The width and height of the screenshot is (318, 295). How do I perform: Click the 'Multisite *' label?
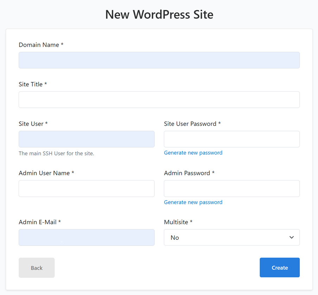point(178,222)
